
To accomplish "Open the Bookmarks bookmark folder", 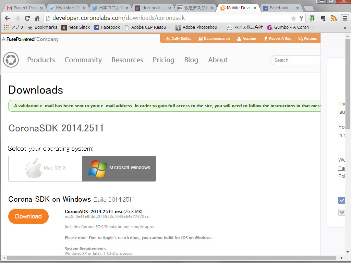I will coord(43,27).
